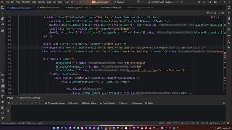Open the Notifications bell icon
This screenshot has width=232, height=130.
tap(229, 8)
